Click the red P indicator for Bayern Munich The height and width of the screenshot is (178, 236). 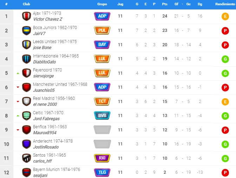click(x=225, y=173)
